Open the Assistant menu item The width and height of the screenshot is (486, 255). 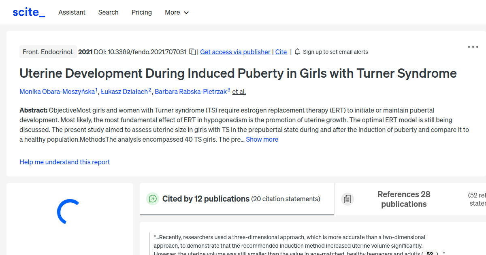coord(72,12)
